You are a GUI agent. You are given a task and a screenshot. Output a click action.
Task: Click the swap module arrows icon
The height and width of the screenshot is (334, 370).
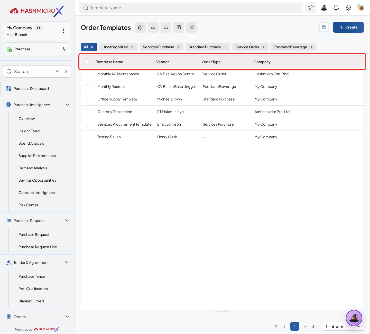[64, 49]
